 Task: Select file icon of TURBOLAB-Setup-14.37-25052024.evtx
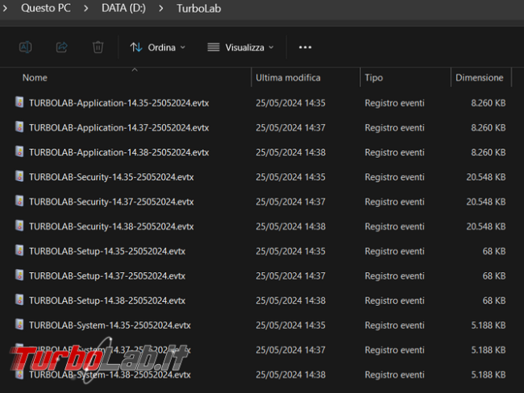point(19,275)
